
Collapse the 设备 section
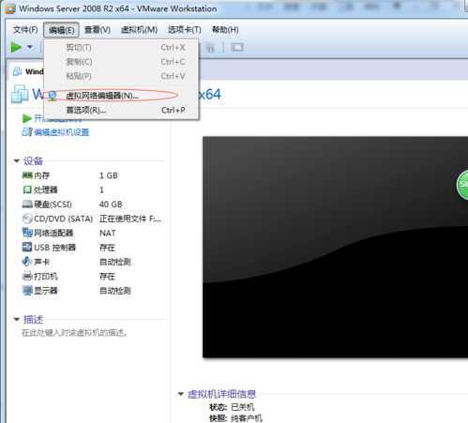tap(16, 160)
